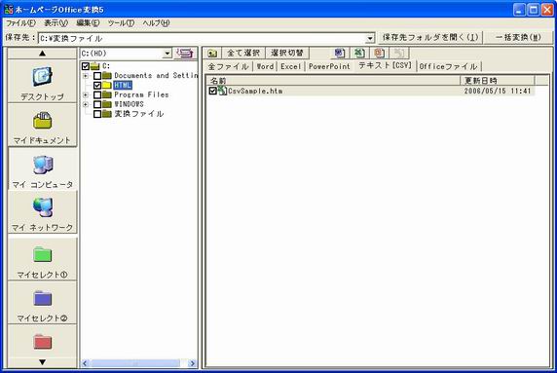
Task: Click the greyed-out conversion toolbar icon
Action: pyautogui.click(x=399, y=54)
